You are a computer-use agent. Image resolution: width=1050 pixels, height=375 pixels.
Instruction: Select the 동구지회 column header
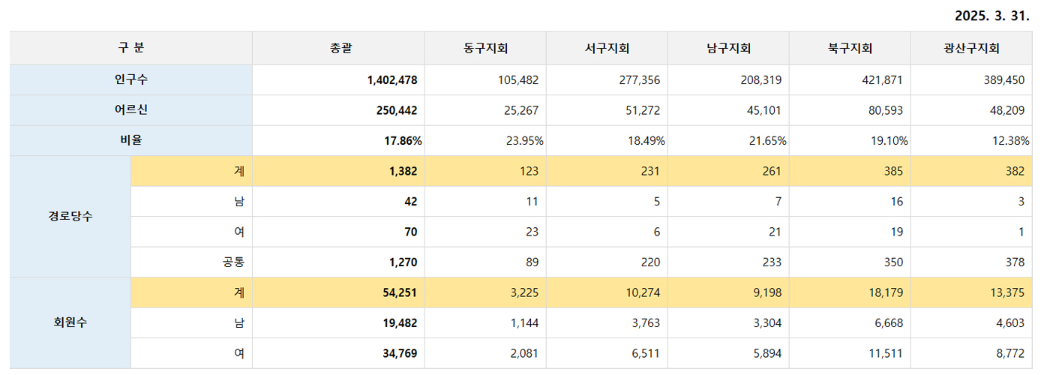[486, 48]
